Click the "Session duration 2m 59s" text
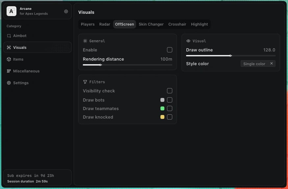Image resolution: width=288 pixels, height=189 pixels. click(27, 181)
